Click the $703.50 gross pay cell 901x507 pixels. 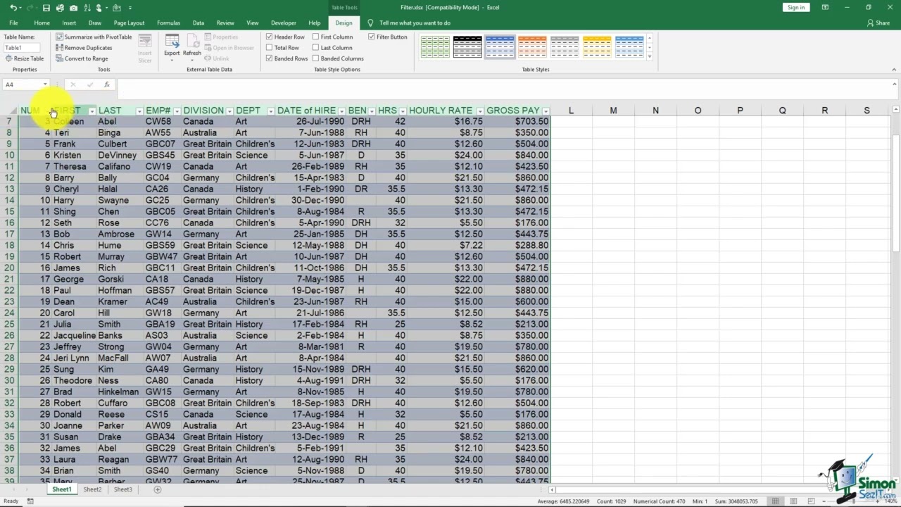tap(517, 121)
